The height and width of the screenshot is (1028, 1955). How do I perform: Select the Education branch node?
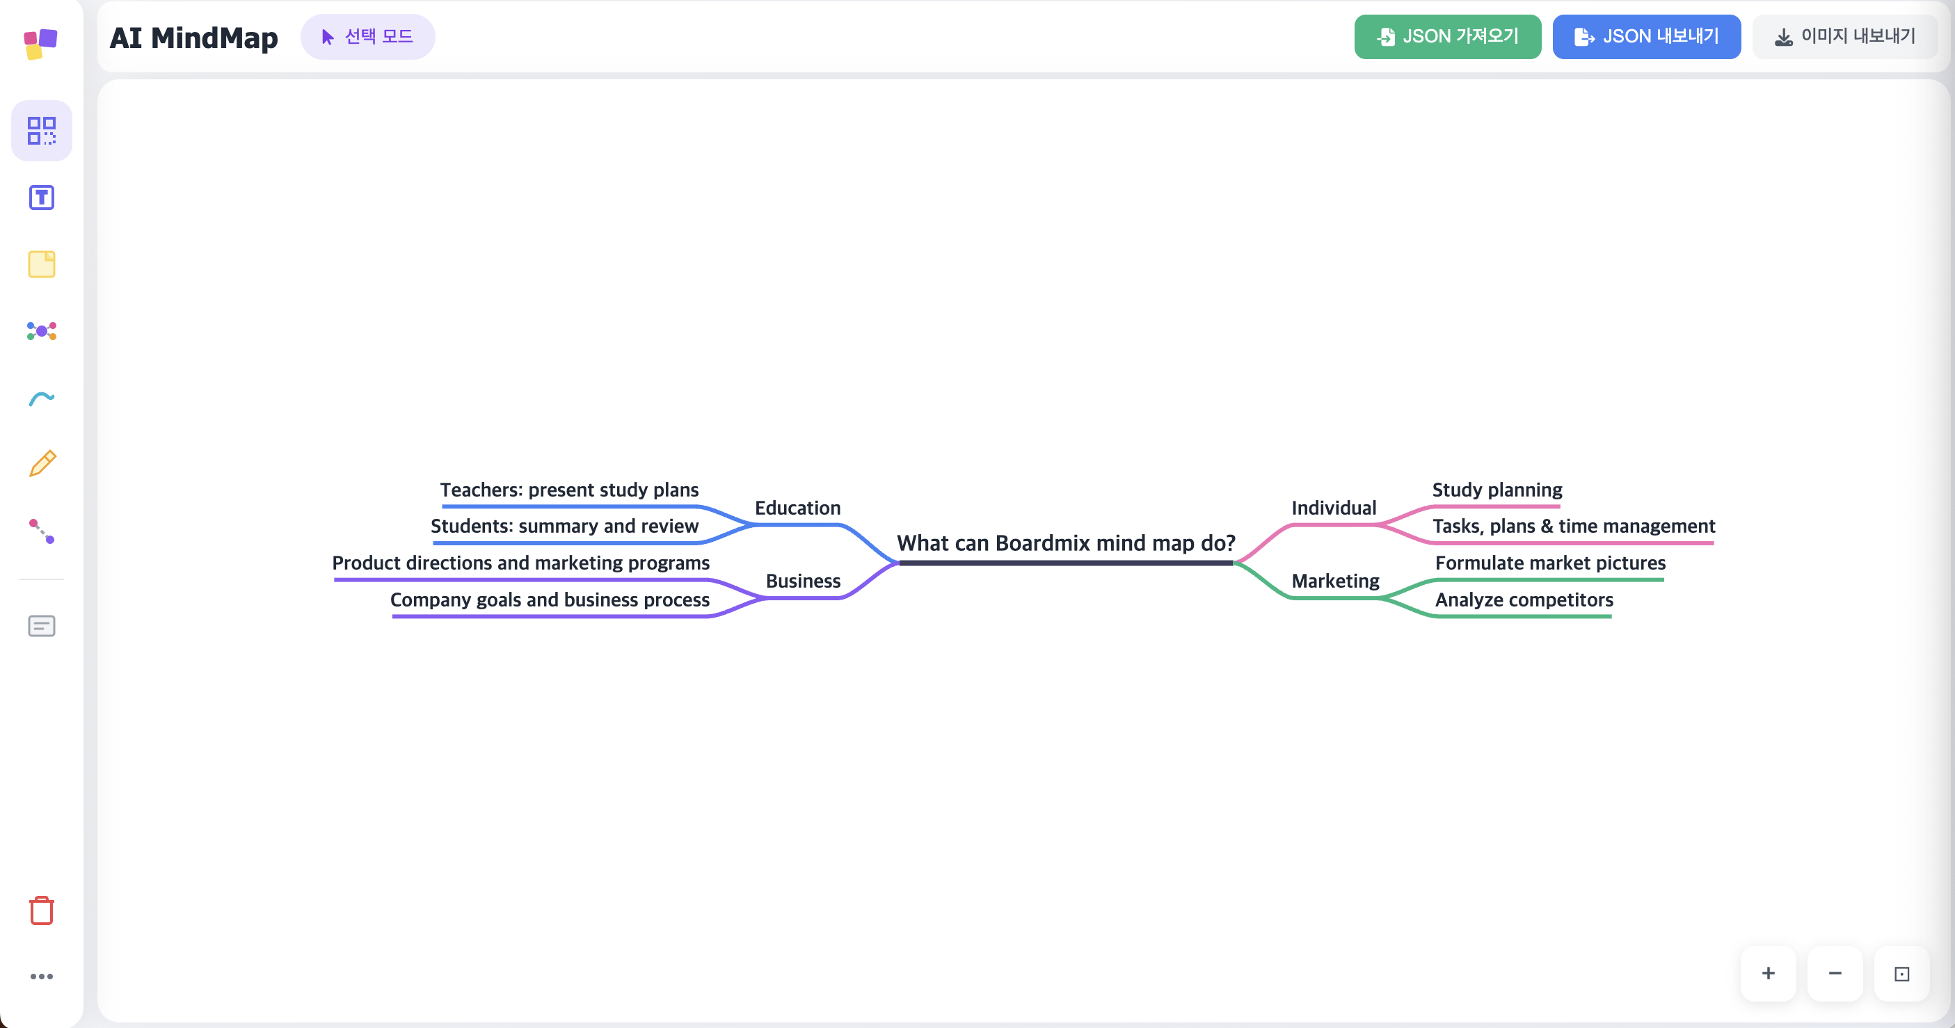[x=797, y=508]
